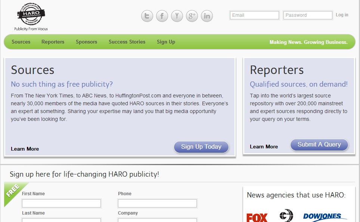Click 'Qualified sources, on demand!' text
360x222 pixels.
coord(299,84)
